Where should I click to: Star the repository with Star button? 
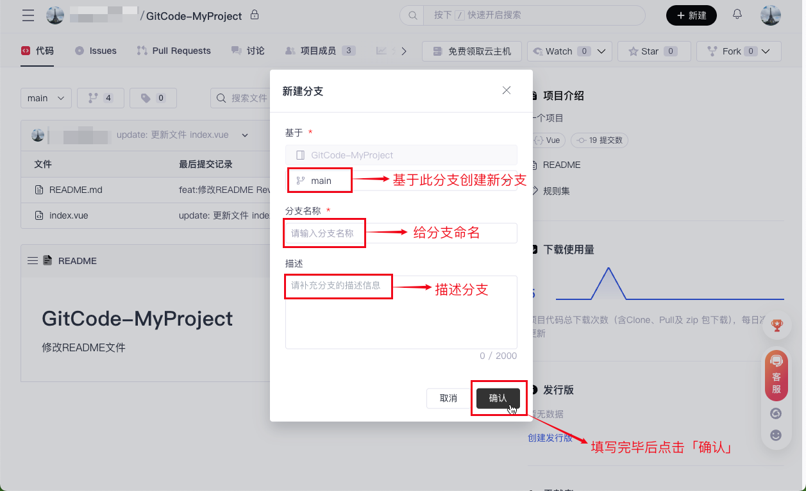pos(653,51)
